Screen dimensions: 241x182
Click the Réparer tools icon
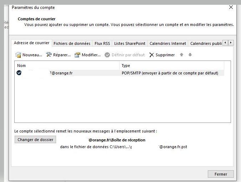49,55
